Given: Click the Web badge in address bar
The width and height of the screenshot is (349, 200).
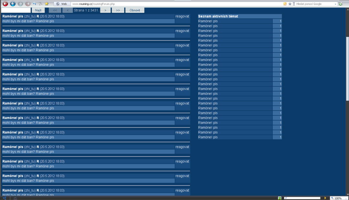Looking at the screenshot, I should tap(61, 4).
